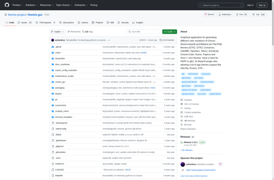Focus the Search or jump to field
The image size is (274, 180).
(221, 5)
